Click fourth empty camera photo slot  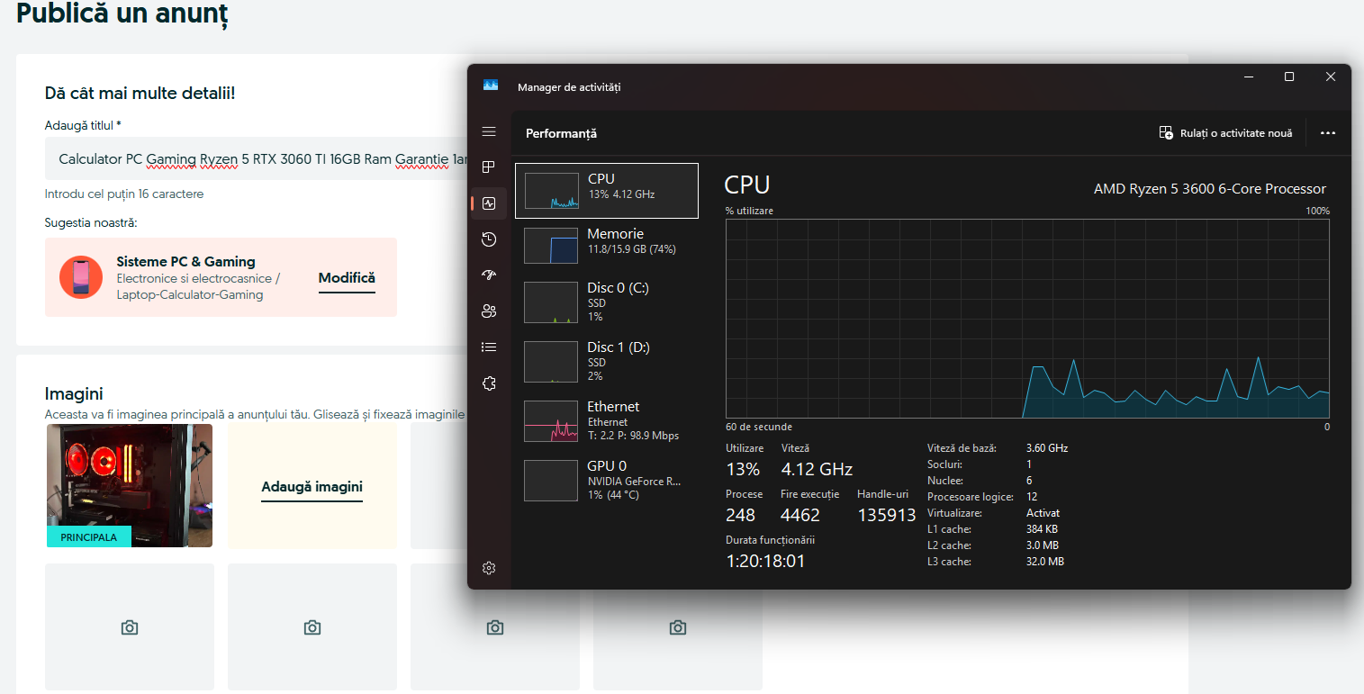coord(678,627)
